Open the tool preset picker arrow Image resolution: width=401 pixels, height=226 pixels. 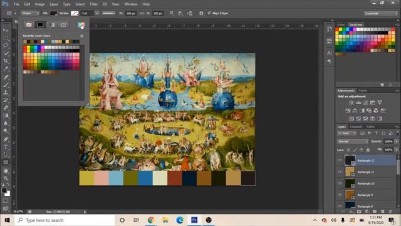[15, 13]
